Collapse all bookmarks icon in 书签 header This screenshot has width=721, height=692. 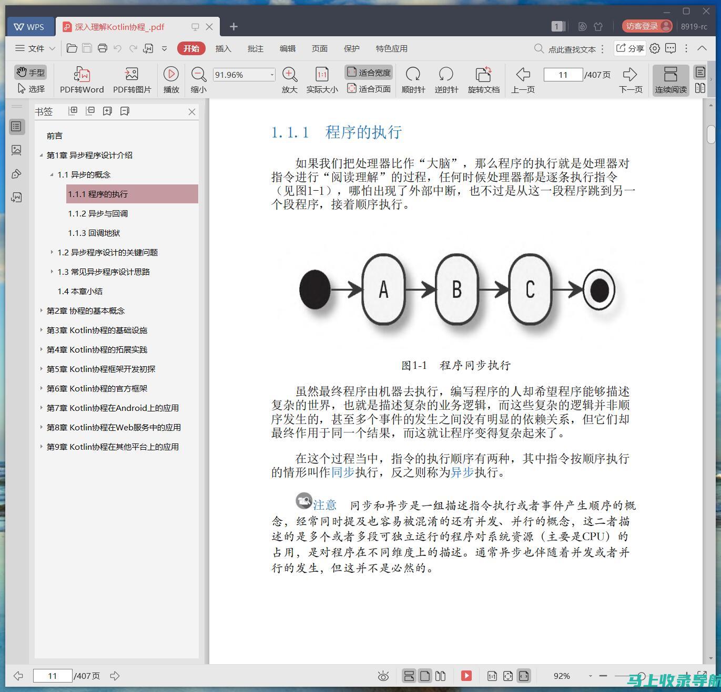[x=90, y=111]
